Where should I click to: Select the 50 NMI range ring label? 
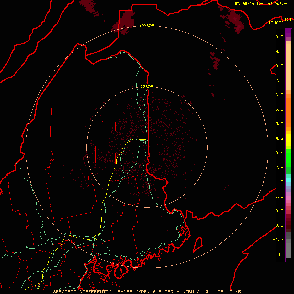coord(147,86)
